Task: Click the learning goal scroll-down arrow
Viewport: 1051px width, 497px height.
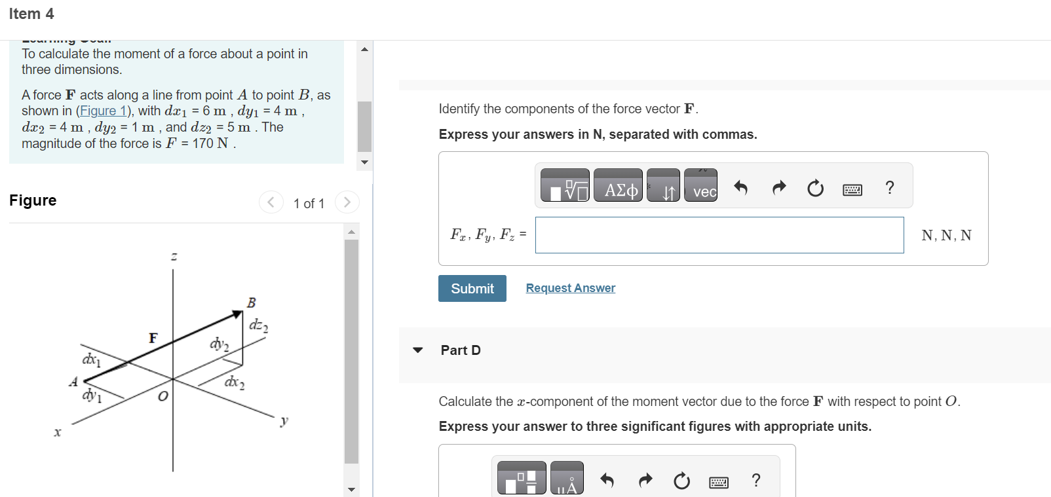Action: [x=365, y=162]
